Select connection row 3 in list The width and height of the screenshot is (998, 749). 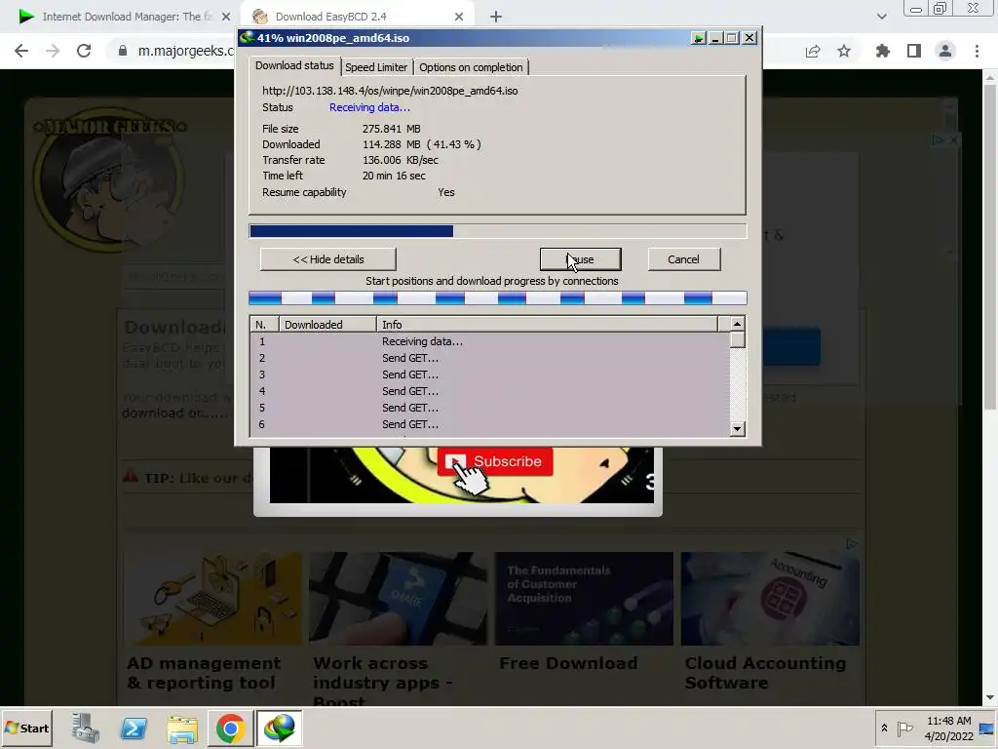tap(489, 374)
